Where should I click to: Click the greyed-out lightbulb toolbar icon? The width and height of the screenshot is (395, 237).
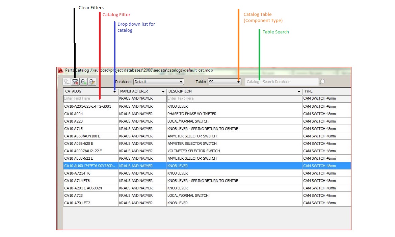67,82
